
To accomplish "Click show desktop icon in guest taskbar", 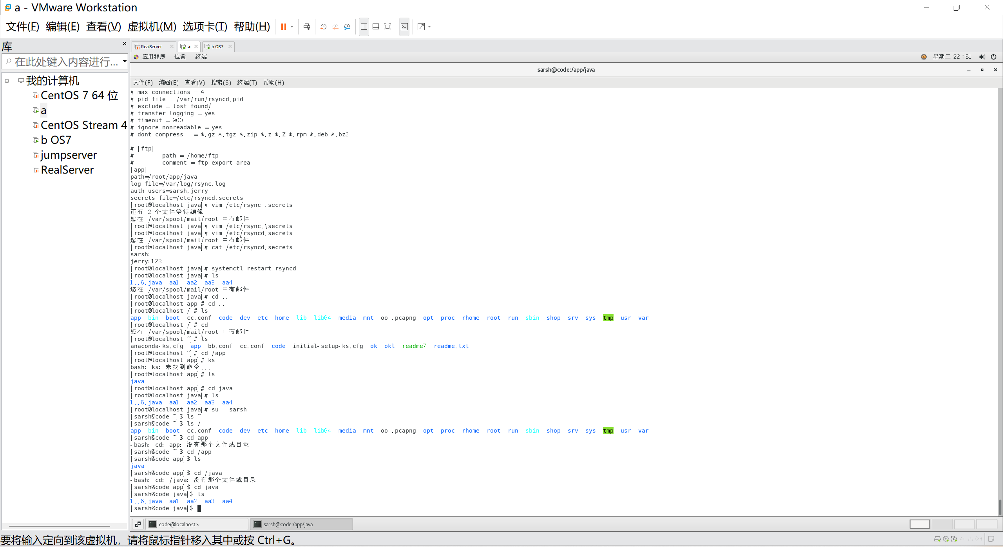I will click(x=138, y=524).
